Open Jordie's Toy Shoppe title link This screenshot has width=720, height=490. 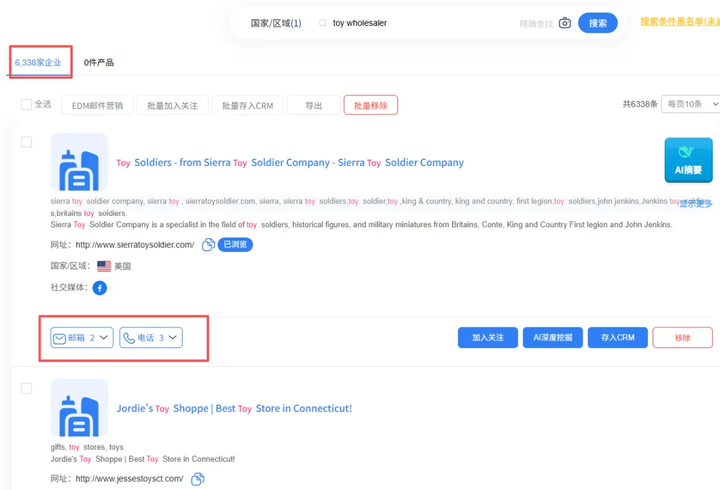[x=234, y=408]
